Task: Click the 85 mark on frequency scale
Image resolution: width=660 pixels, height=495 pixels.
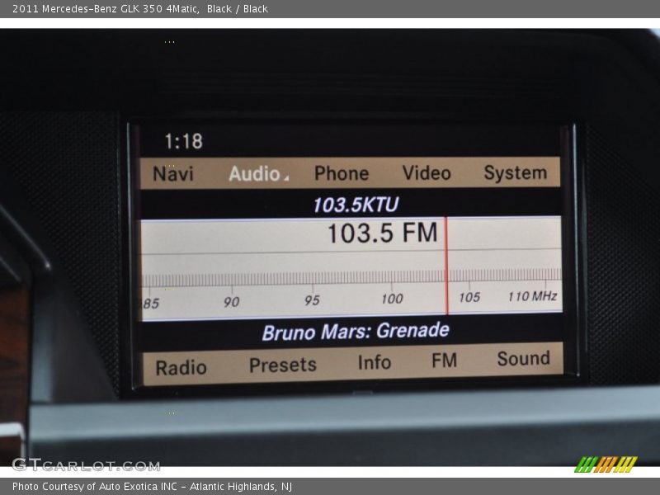Action: (x=151, y=304)
